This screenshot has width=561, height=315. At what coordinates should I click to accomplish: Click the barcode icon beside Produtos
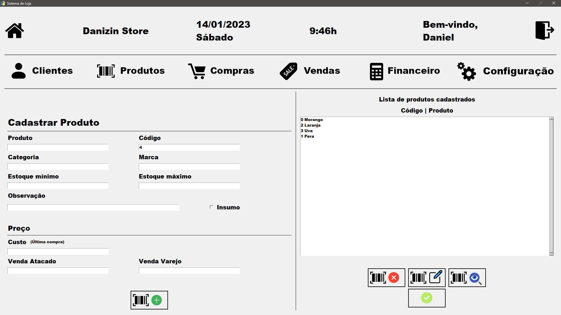pyautogui.click(x=105, y=71)
